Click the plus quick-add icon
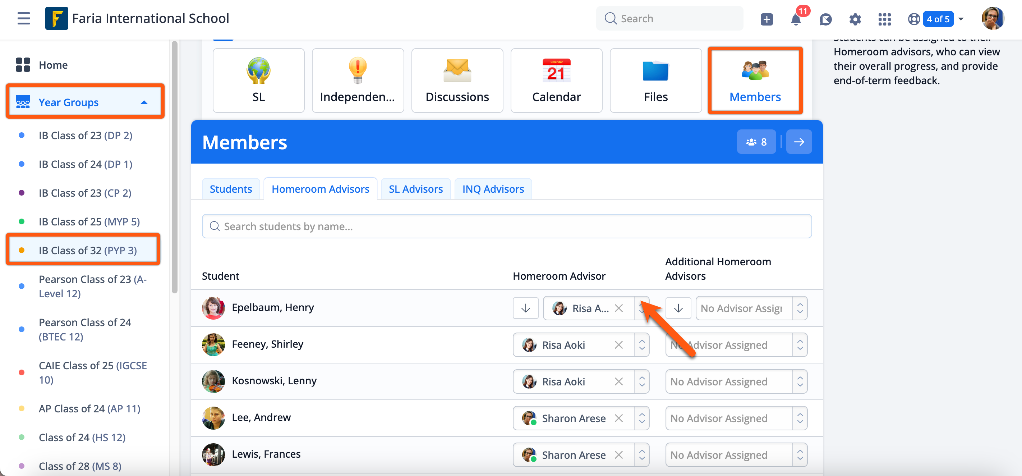 [x=766, y=19]
